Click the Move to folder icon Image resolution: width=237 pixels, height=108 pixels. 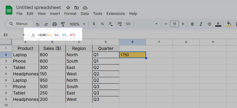[x=77, y=8]
